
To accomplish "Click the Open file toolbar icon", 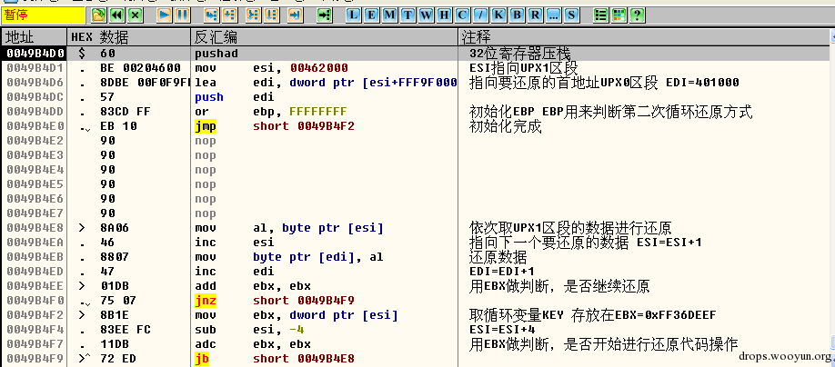I will [x=99, y=15].
